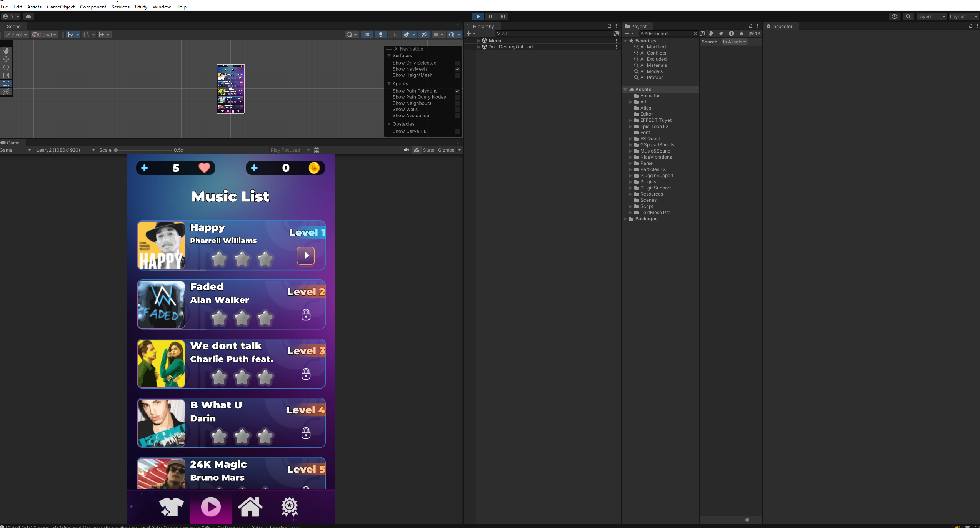
Task: Open the Assets menu
Action: (34, 7)
